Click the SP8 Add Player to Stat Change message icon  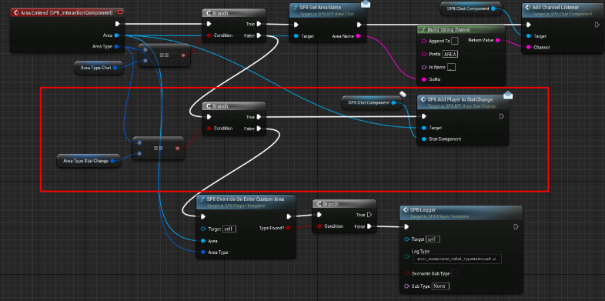click(508, 95)
